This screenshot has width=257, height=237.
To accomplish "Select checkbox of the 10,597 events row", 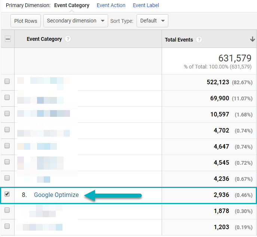I will 7,114.
